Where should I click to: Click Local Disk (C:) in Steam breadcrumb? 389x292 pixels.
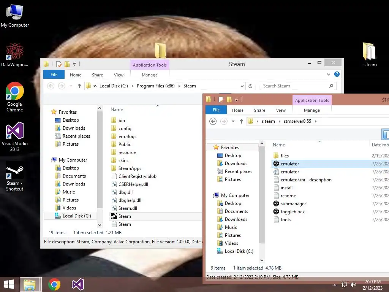point(114,86)
